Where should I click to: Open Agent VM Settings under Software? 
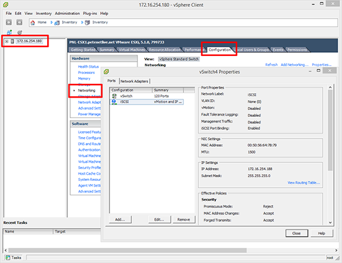tap(90, 185)
